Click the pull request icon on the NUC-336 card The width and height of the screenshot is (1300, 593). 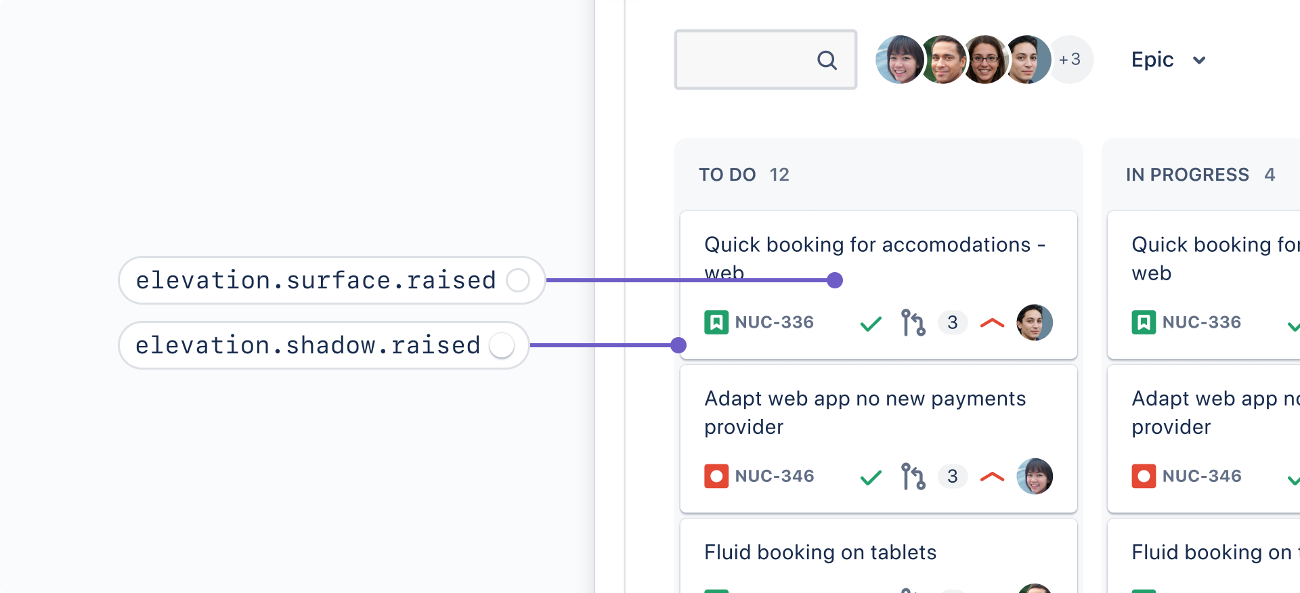pyautogui.click(x=913, y=322)
